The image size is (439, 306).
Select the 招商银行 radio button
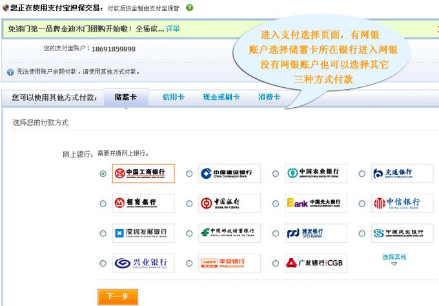point(103,203)
